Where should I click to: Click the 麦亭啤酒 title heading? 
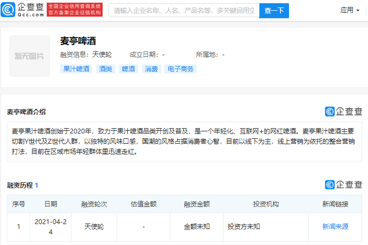coord(78,41)
